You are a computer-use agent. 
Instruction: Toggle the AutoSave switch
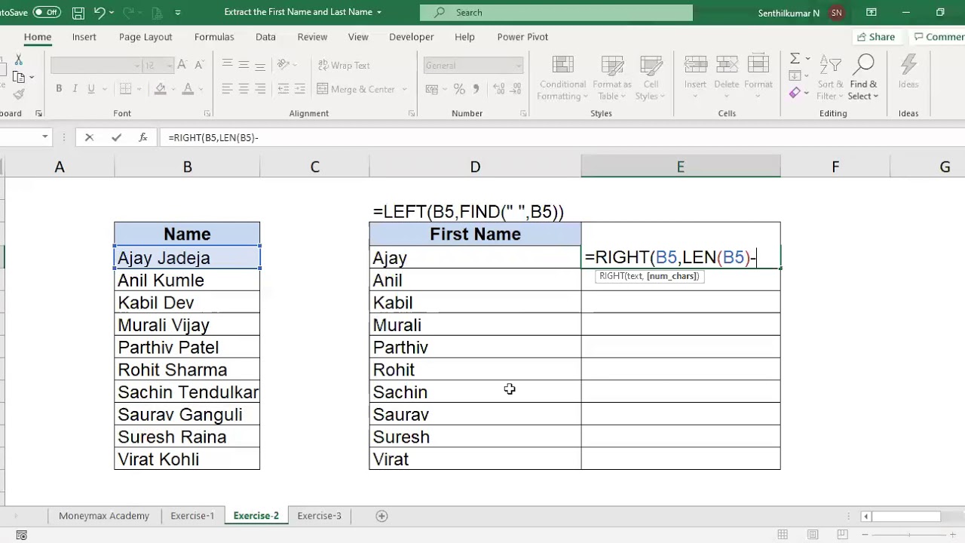[x=46, y=12]
